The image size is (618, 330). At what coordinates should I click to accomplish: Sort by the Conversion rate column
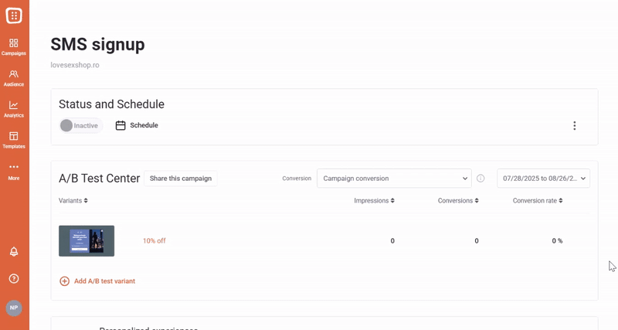(538, 201)
